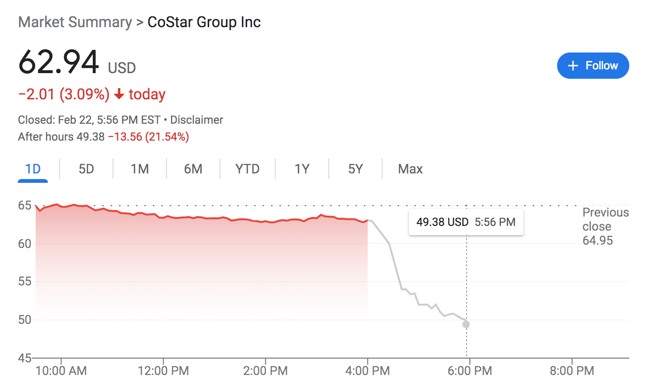Show the 6M price history
Image resolution: width=664 pixels, height=390 pixels.
193,169
